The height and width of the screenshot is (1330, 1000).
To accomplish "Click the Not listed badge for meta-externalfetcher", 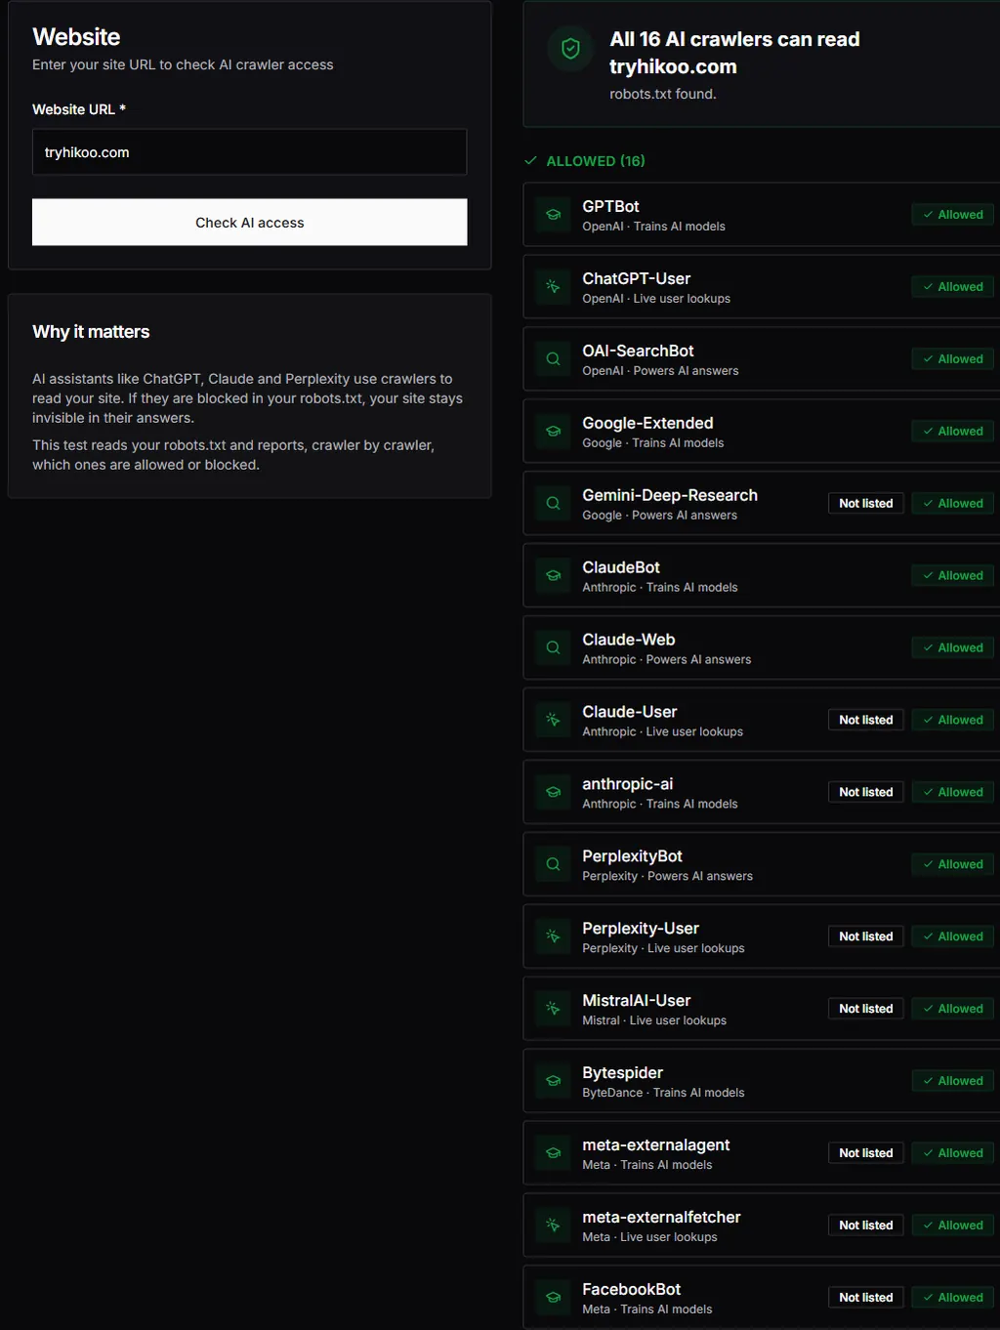I will coord(866,1226).
